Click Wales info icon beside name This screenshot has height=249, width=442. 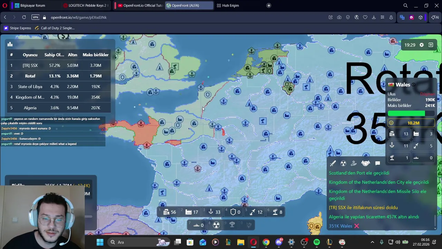413,85
